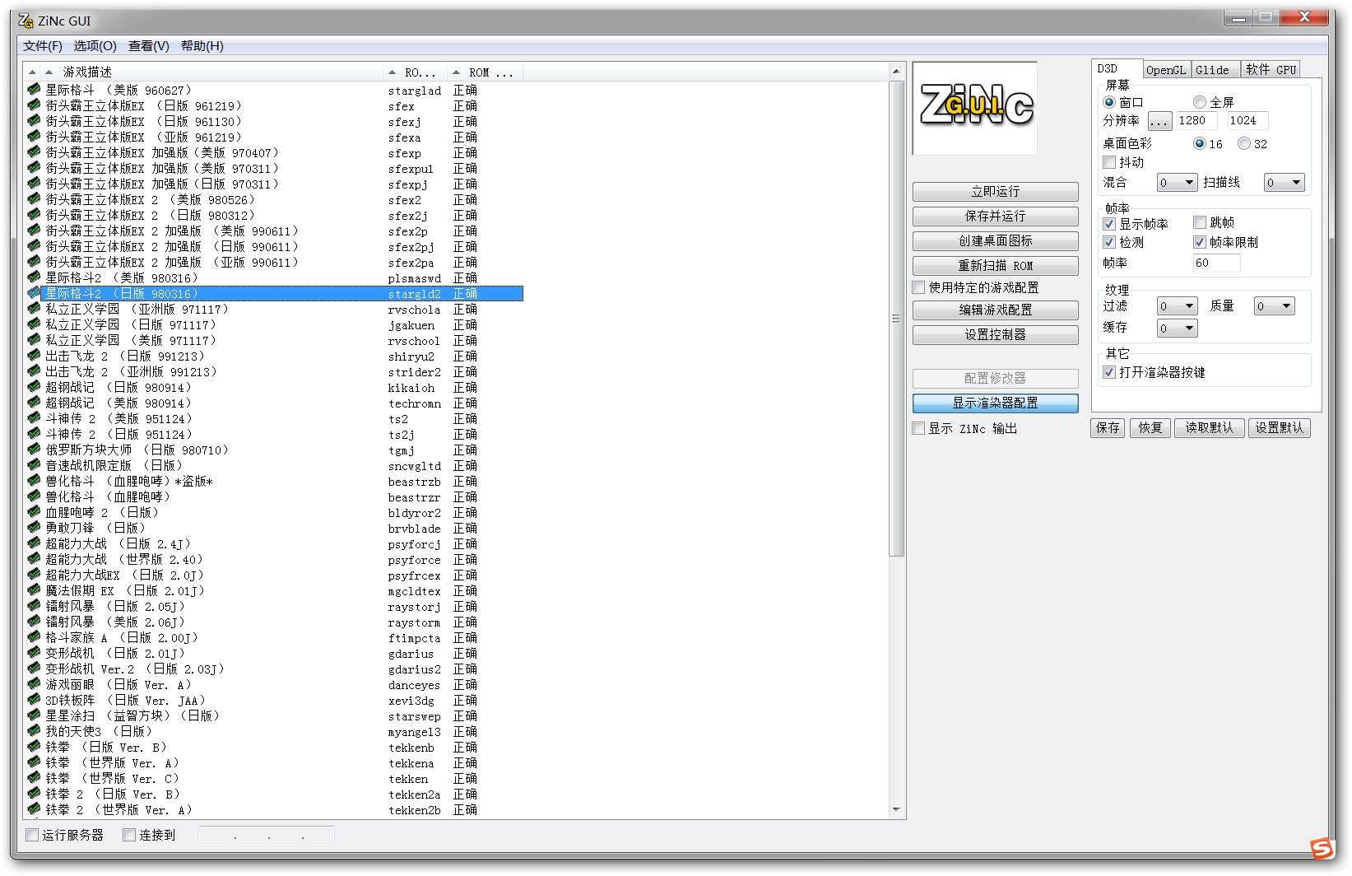Check 使用特定的游戏配置 checkbox
This screenshot has height=876, width=1352.
(919, 287)
